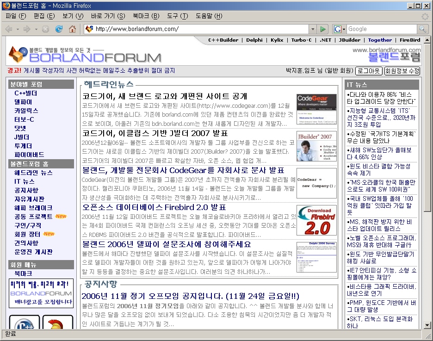Click the Back arrow icon
Image resolution: width=433 pixels, height=341 pixels.
9,29
